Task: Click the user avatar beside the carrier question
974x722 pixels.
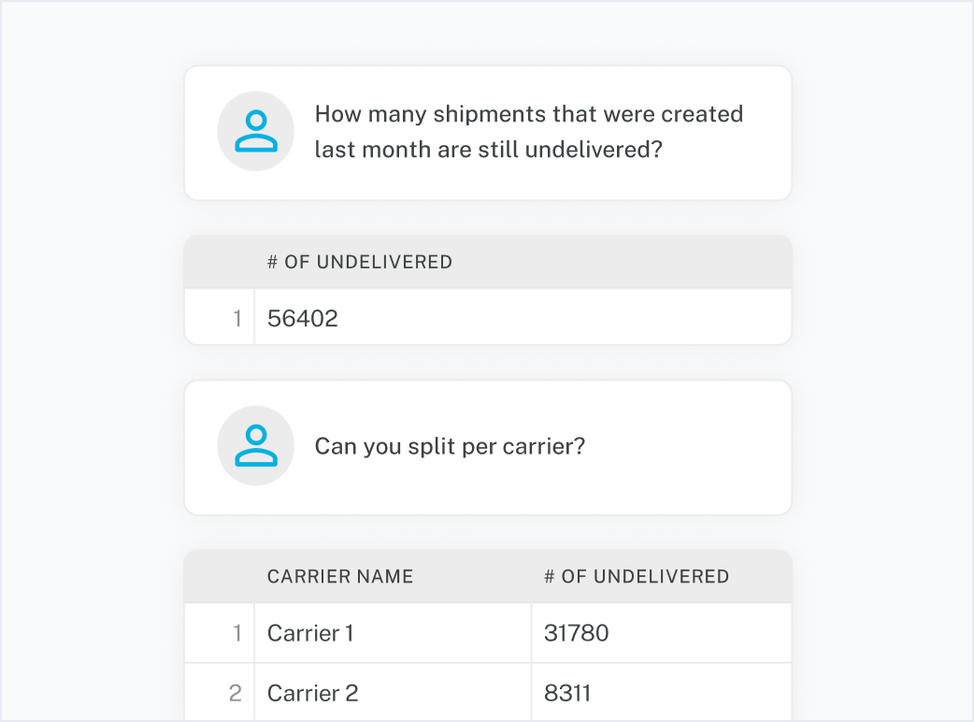Action: pyautogui.click(x=256, y=445)
